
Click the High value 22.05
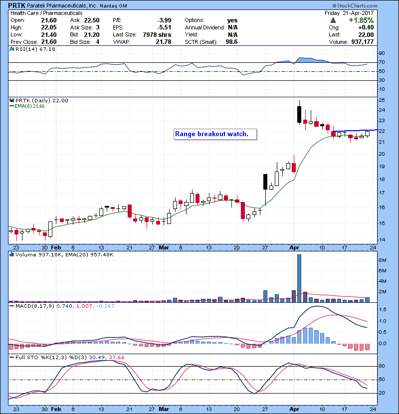pyautogui.click(x=49, y=27)
